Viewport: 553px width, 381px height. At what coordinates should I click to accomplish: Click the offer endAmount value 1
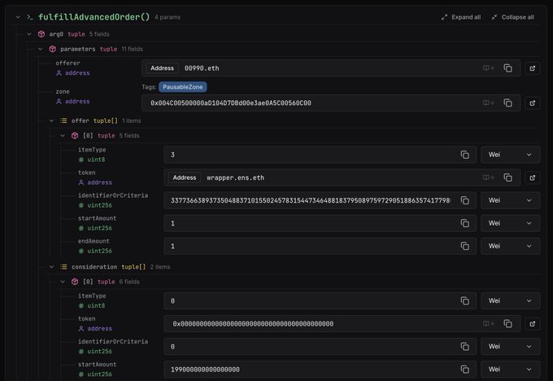coord(172,246)
